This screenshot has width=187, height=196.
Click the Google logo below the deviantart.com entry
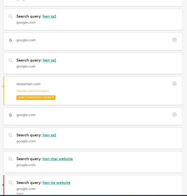[10, 115]
